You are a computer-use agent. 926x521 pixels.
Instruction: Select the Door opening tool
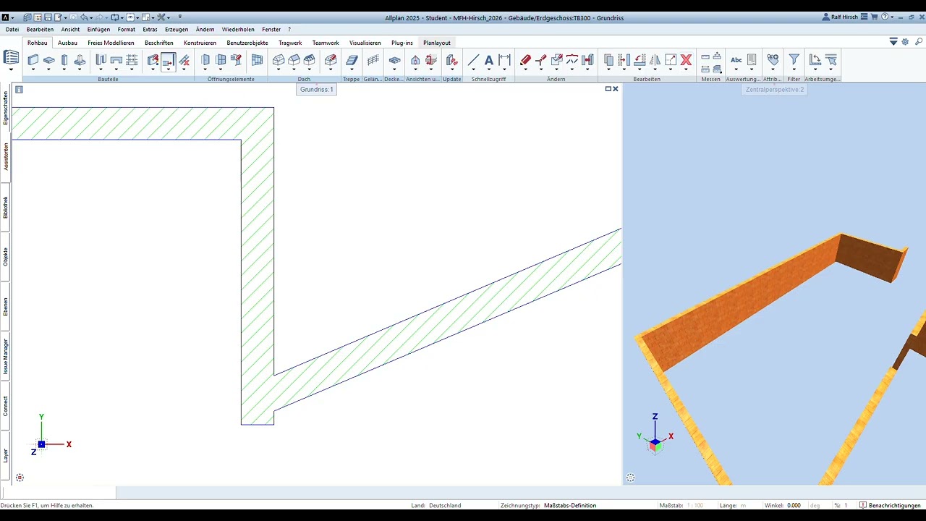[x=205, y=60]
